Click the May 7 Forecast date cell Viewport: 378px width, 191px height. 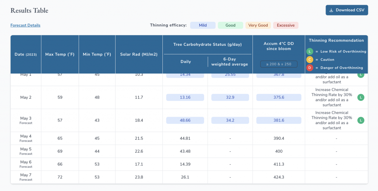[26, 177]
